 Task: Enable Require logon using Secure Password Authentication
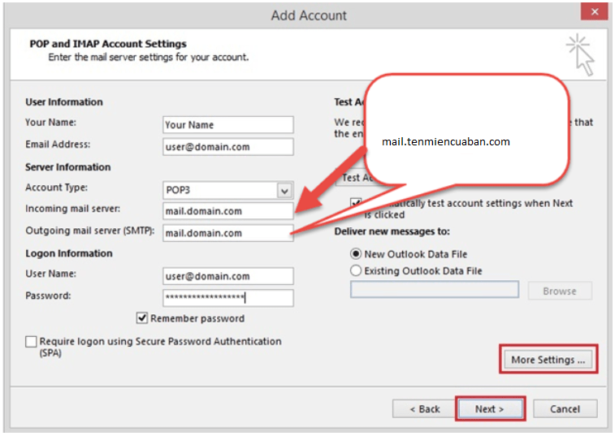[32, 343]
